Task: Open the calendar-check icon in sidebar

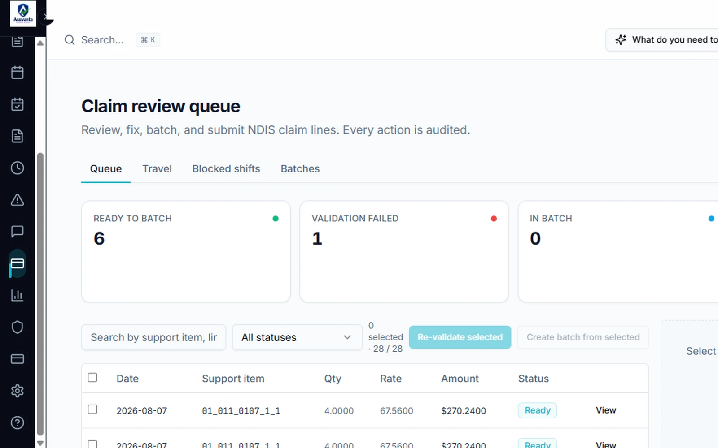Action: pyautogui.click(x=17, y=104)
